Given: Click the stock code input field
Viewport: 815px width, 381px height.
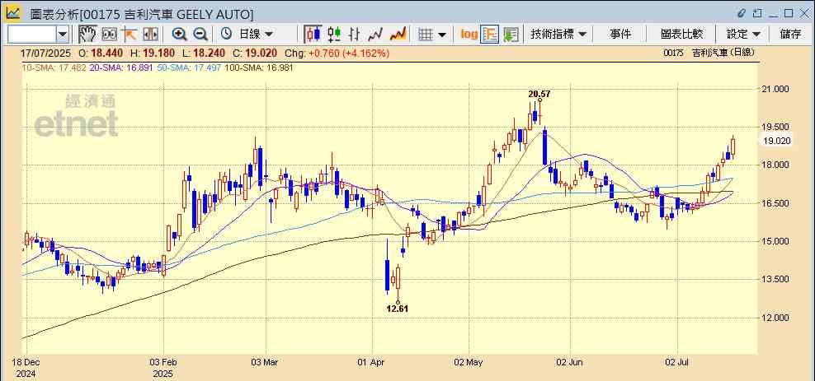Looking at the screenshot, I should 31,35.
